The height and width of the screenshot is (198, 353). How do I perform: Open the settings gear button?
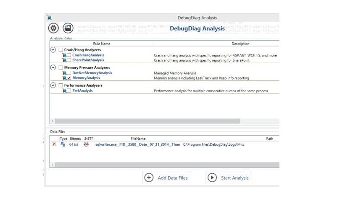pos(53,28)
